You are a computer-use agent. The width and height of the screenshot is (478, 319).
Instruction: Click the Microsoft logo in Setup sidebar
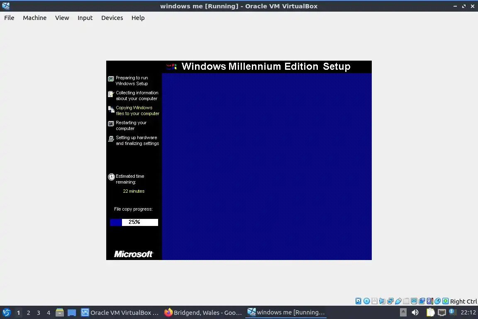(x=134, y=254)
